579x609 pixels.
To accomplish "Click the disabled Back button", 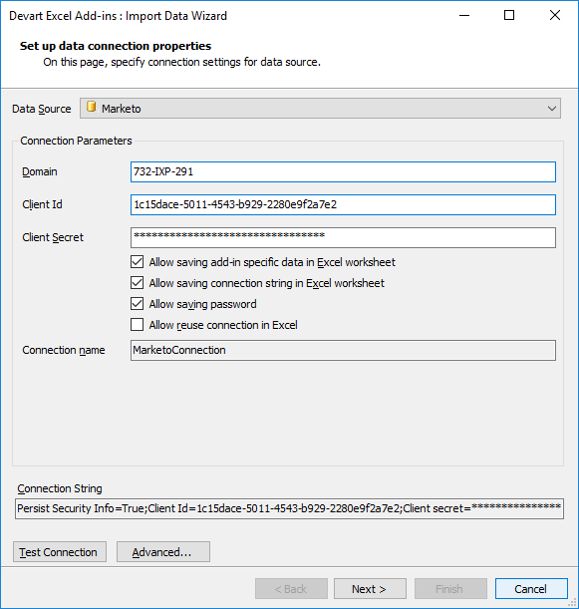I will [291, 589].
